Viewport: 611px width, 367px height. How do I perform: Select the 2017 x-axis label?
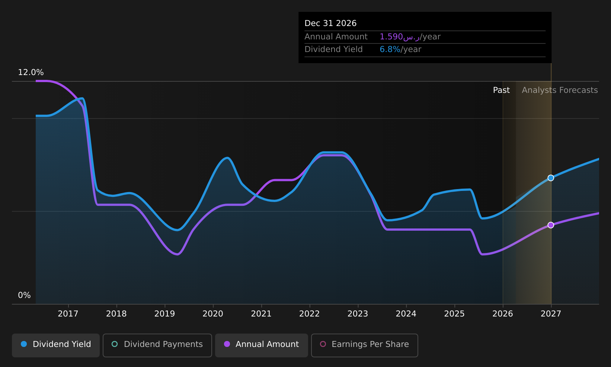[68, 314]
